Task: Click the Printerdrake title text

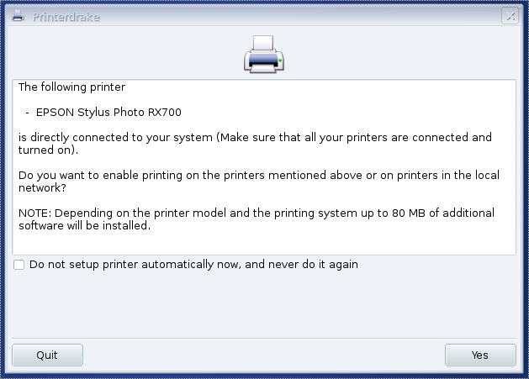Action: [66, 17]
